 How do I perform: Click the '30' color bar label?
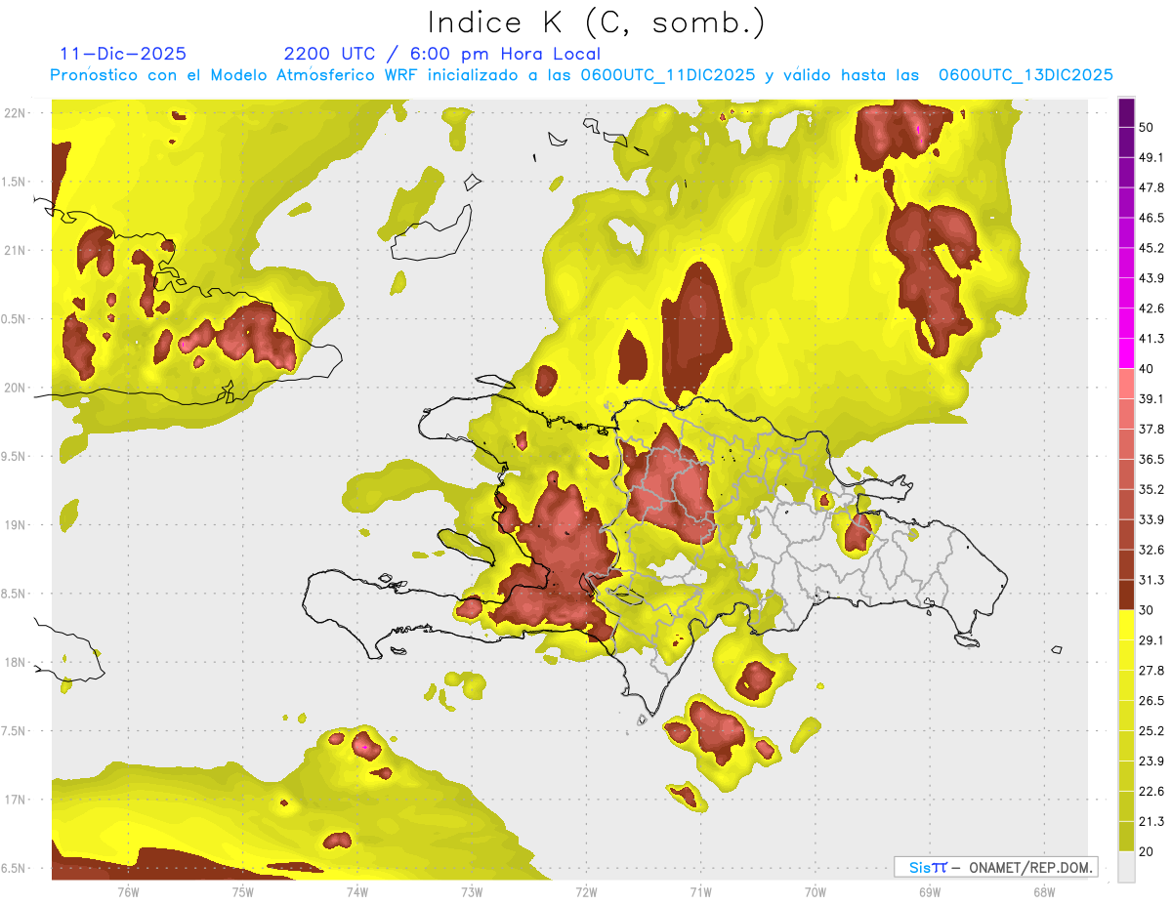point(1148,610)
